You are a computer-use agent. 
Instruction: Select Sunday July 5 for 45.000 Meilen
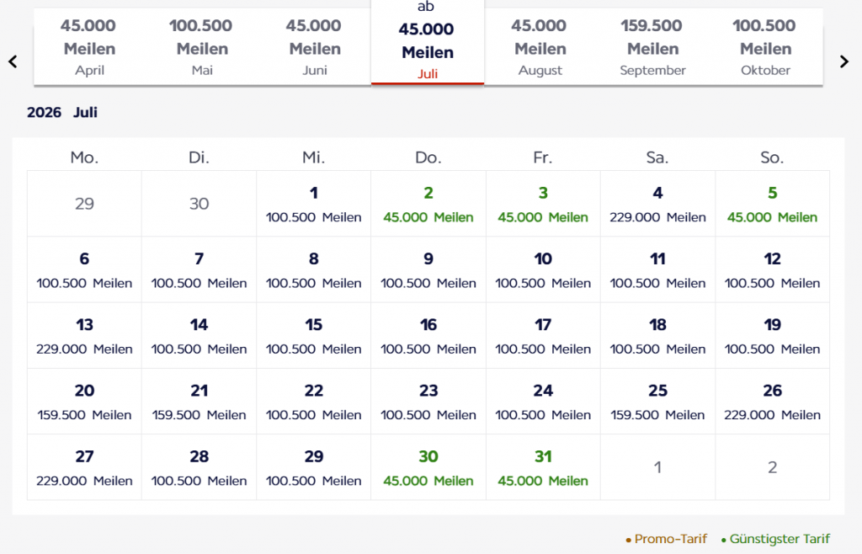[772, 204]
